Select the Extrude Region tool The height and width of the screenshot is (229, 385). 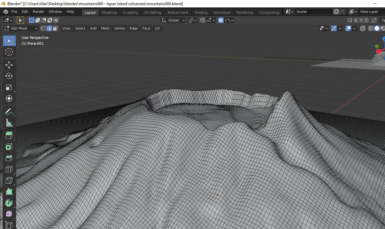pyautogui.click(x=9, y=135)
